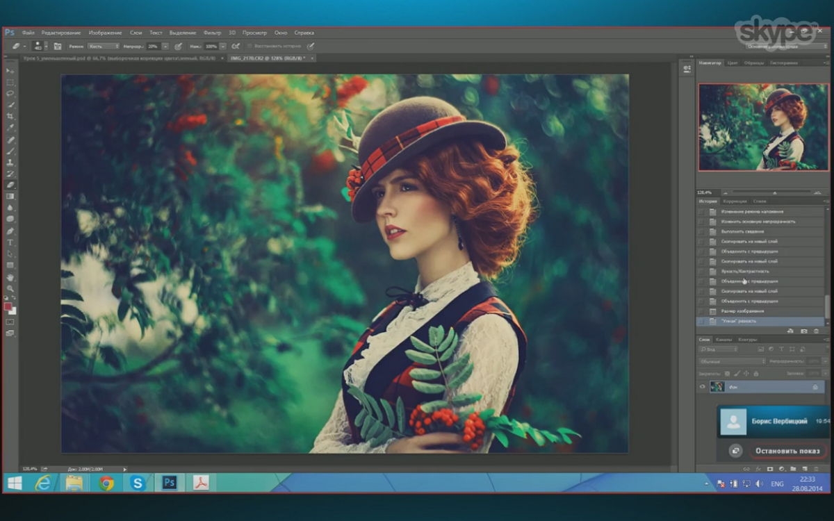Screen dimensions: 834x521
Task: Delete current state trash icon in History
Action: click(x=816, y=331)
